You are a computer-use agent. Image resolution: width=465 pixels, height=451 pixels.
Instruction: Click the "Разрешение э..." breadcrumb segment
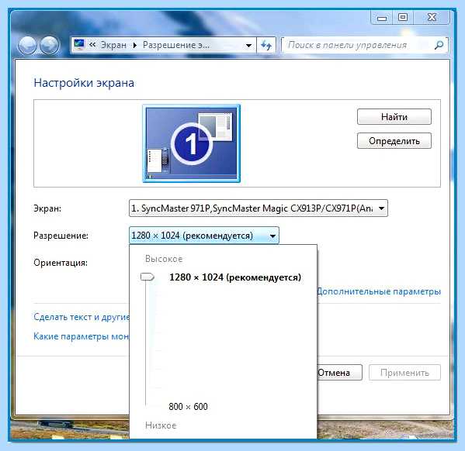176,45
